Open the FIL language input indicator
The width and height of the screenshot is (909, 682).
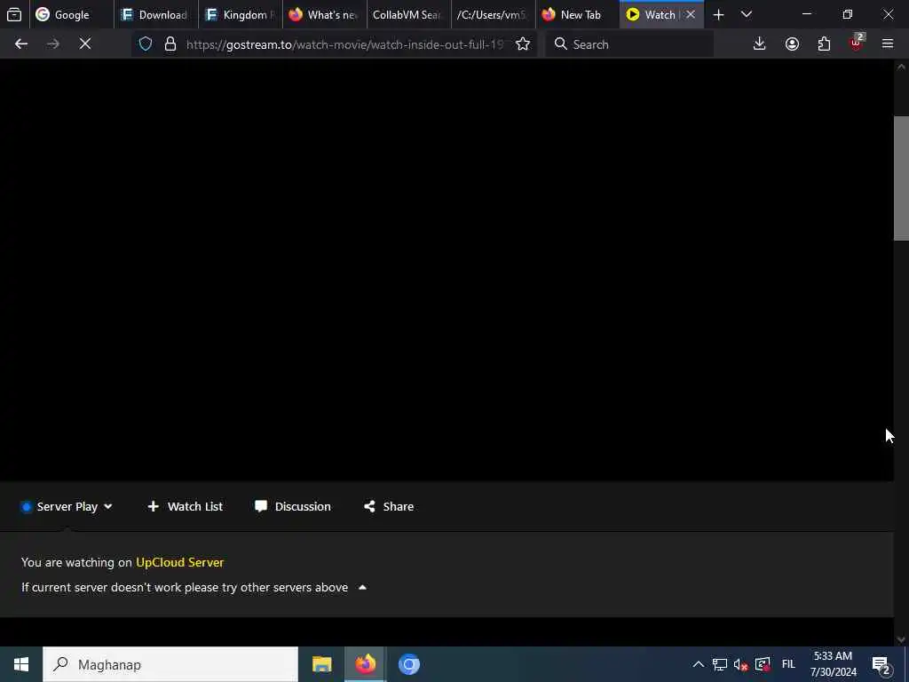(x=788, y=664)
